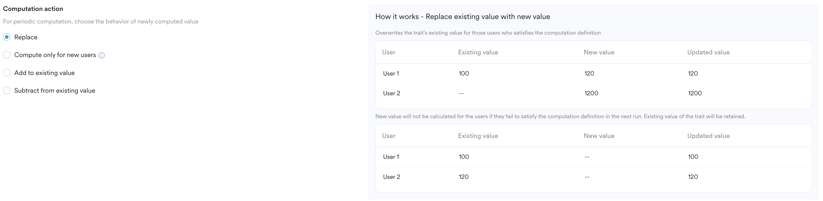
Task: Click "Updated value" header in the lower table
Action: click(x=708, y=136)
